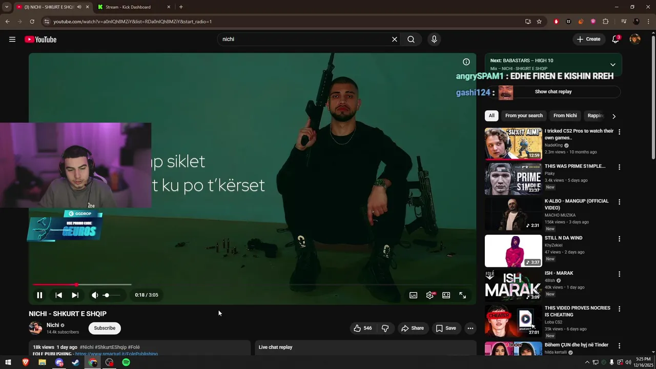656x369 pixels.
Task: Open options for K-ALBO MANGUP video
Action: (x=619, y=202)
